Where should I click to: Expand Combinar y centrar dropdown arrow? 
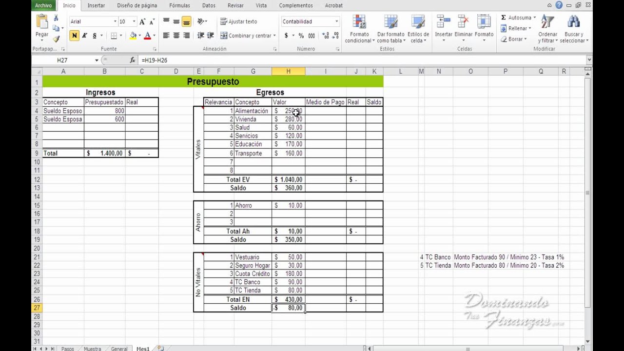coord(274,36)
